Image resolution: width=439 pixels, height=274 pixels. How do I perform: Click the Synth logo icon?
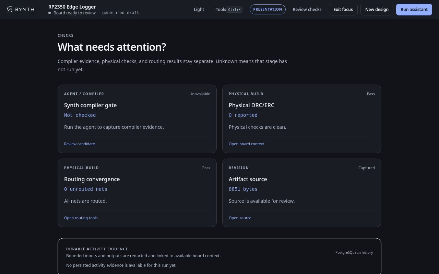click(10, 9)
